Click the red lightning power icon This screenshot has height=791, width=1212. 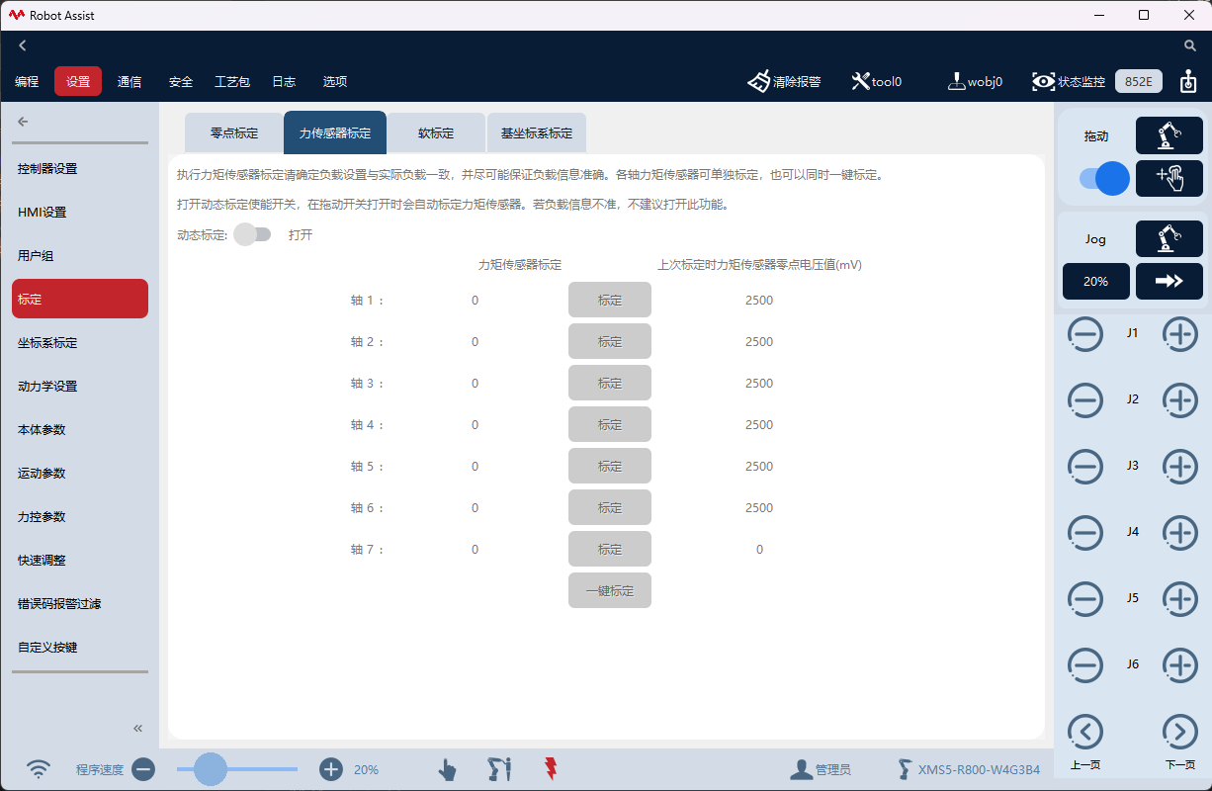click(550, 768)
